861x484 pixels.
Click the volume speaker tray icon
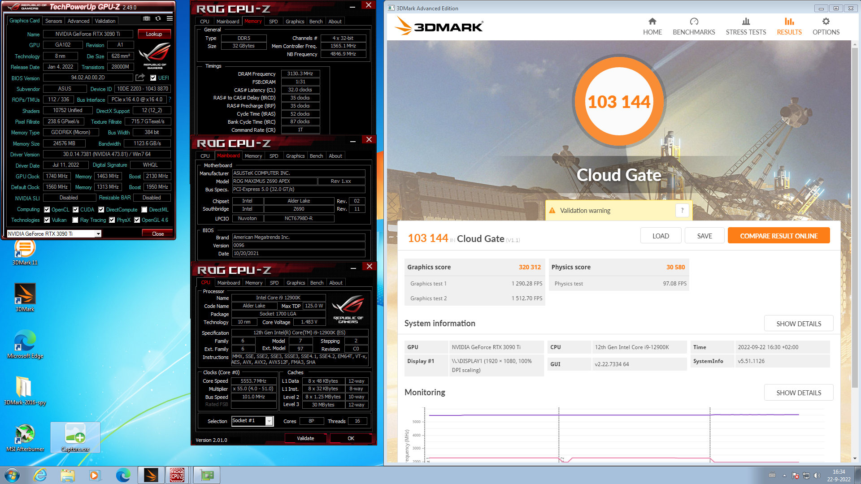pyautogui.click(x=817, y=475)
